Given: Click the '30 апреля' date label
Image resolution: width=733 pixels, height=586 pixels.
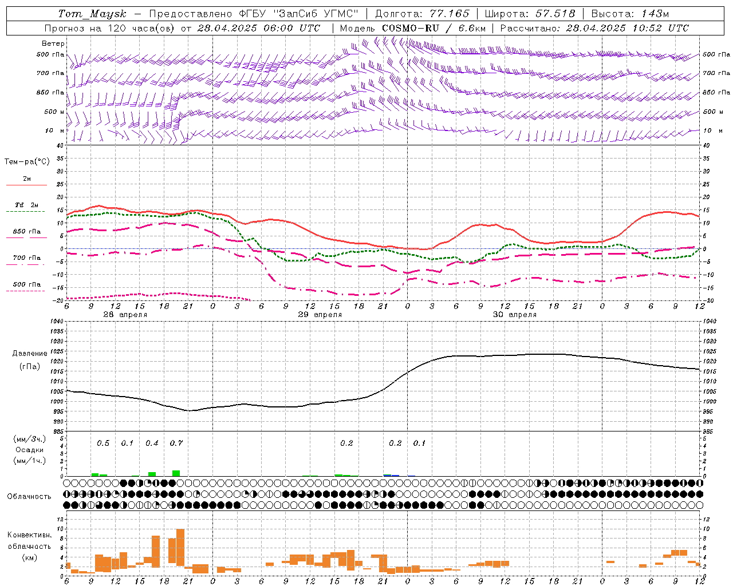Looking at the screenshot, I should pos(514,315).
